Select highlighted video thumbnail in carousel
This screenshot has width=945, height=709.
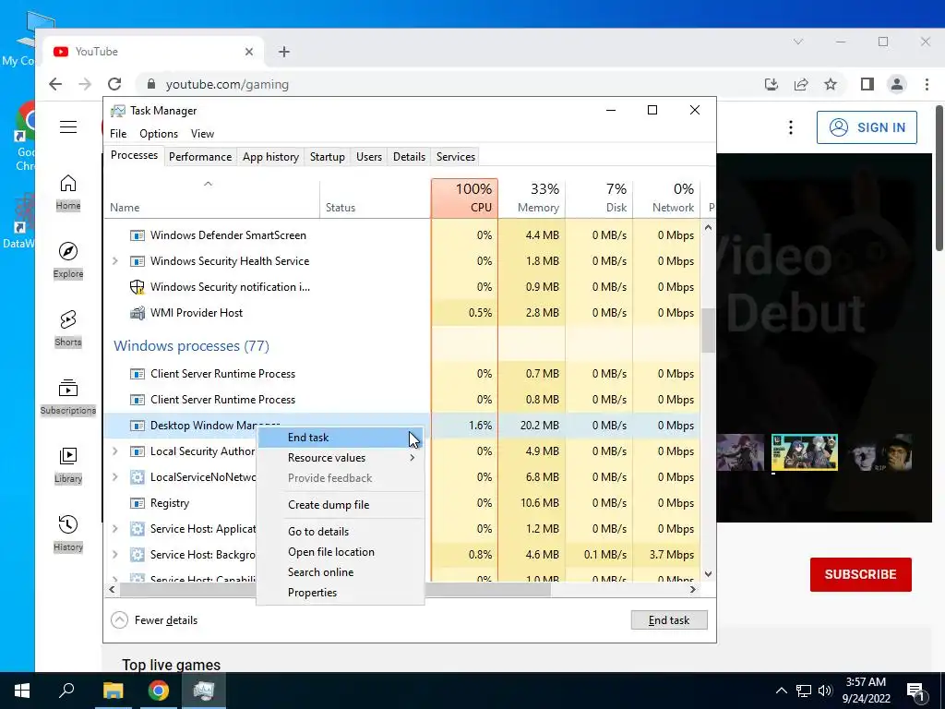click(805, 452)
